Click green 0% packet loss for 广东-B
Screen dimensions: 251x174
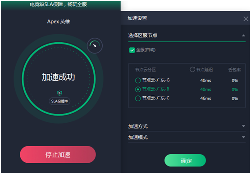tap(235, 89)
